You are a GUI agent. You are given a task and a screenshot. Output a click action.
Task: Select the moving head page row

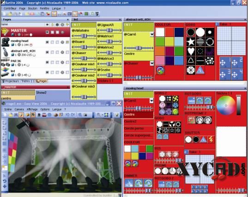pos(36,43)
